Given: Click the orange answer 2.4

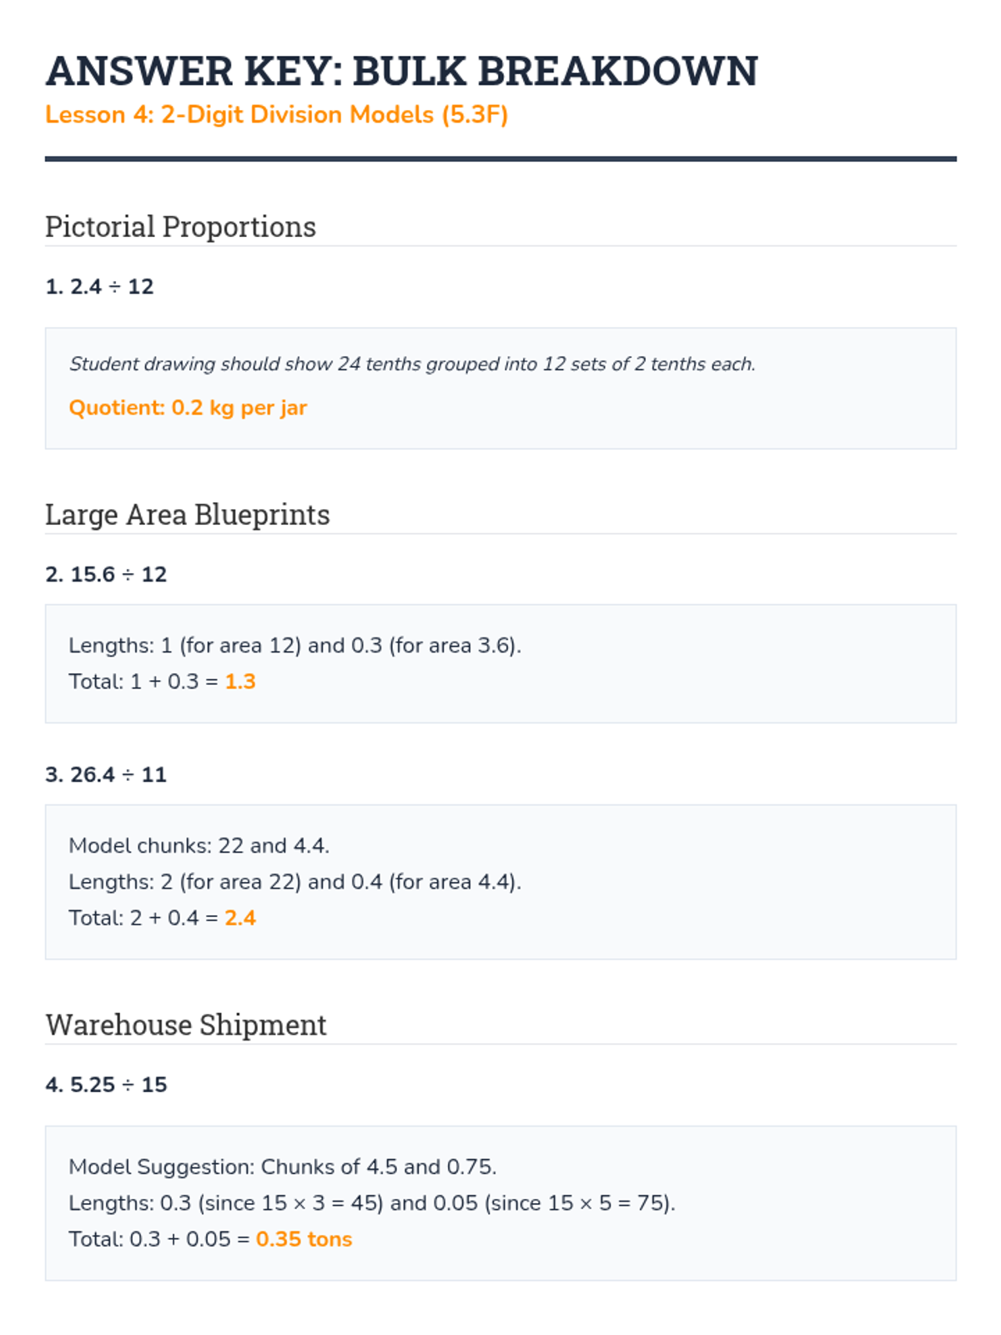Looking at the screenshot, I should coord(240,919).
